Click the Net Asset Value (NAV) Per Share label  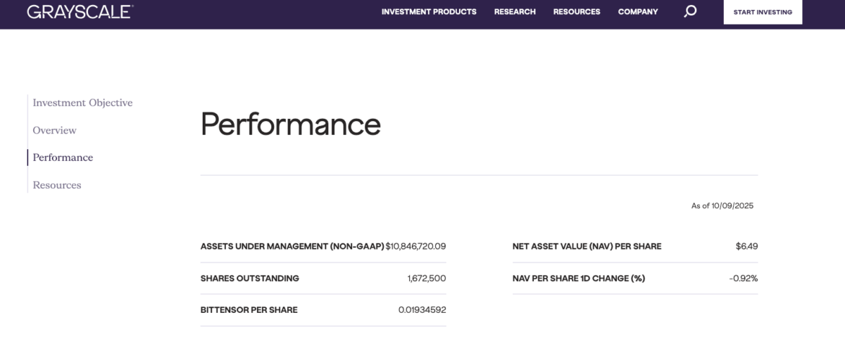pos(587,246)
